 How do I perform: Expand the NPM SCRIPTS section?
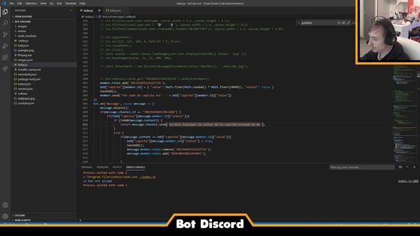[22, 220]
